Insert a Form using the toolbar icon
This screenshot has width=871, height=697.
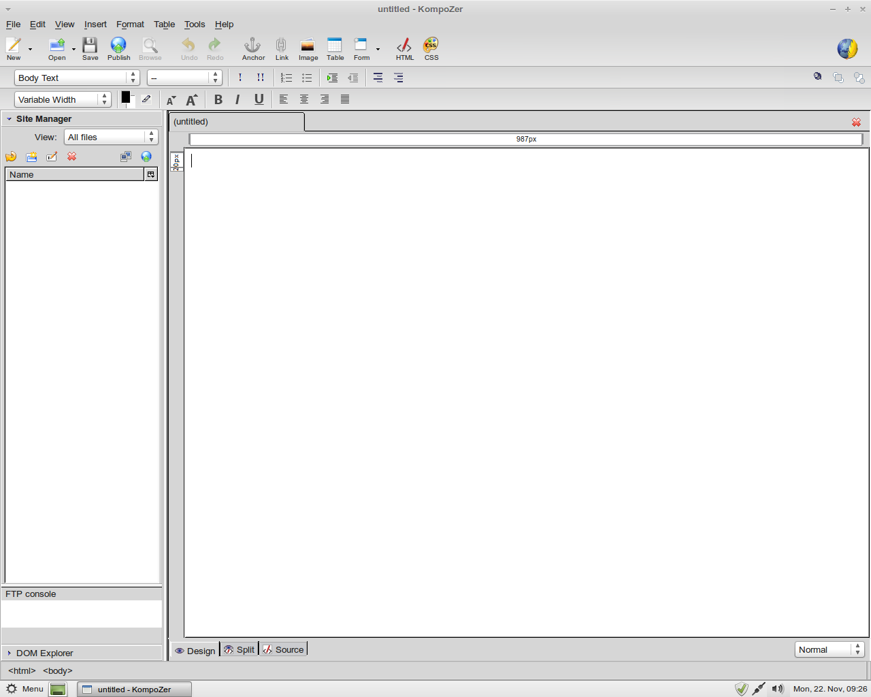[x=361, y=48]
